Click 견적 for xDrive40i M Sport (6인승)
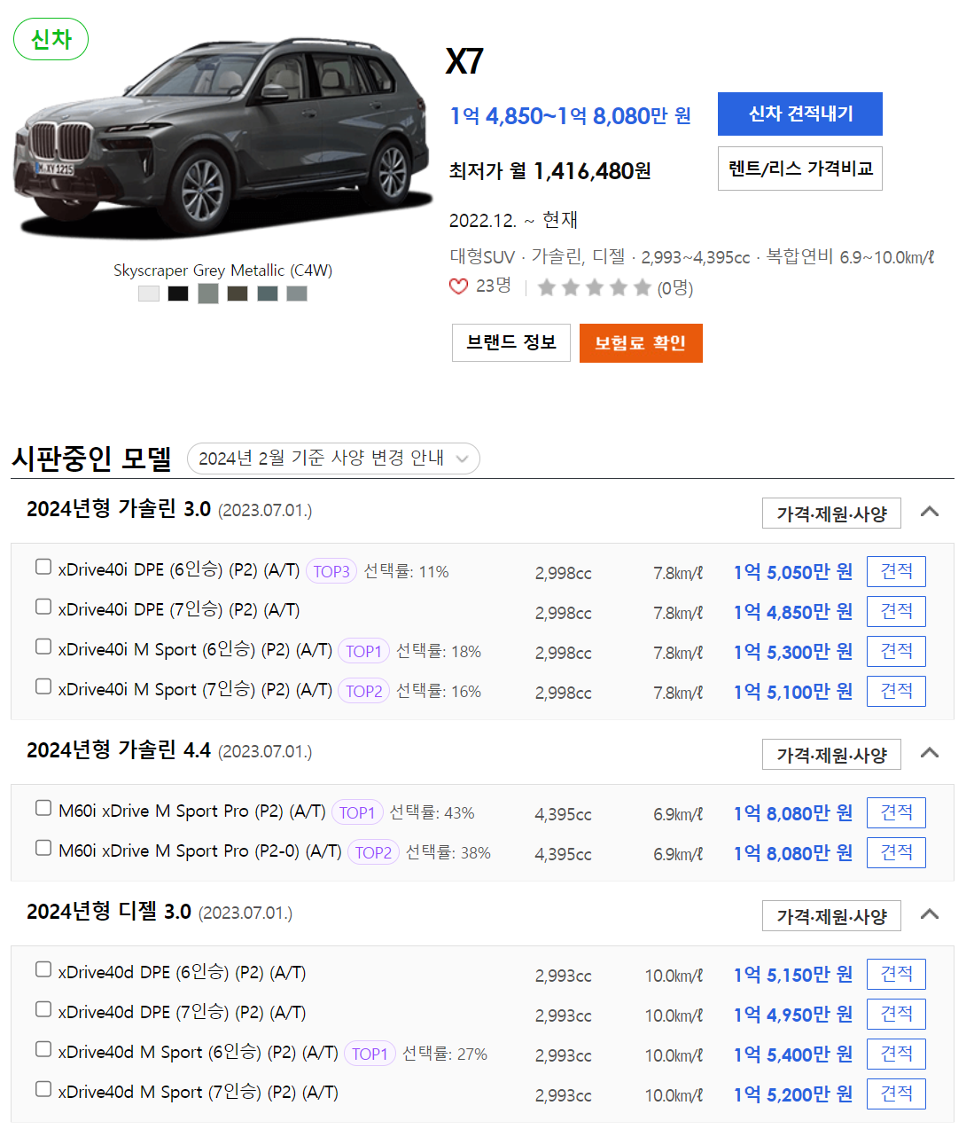This screenshot has width=974, height=1129. (896, 651)
